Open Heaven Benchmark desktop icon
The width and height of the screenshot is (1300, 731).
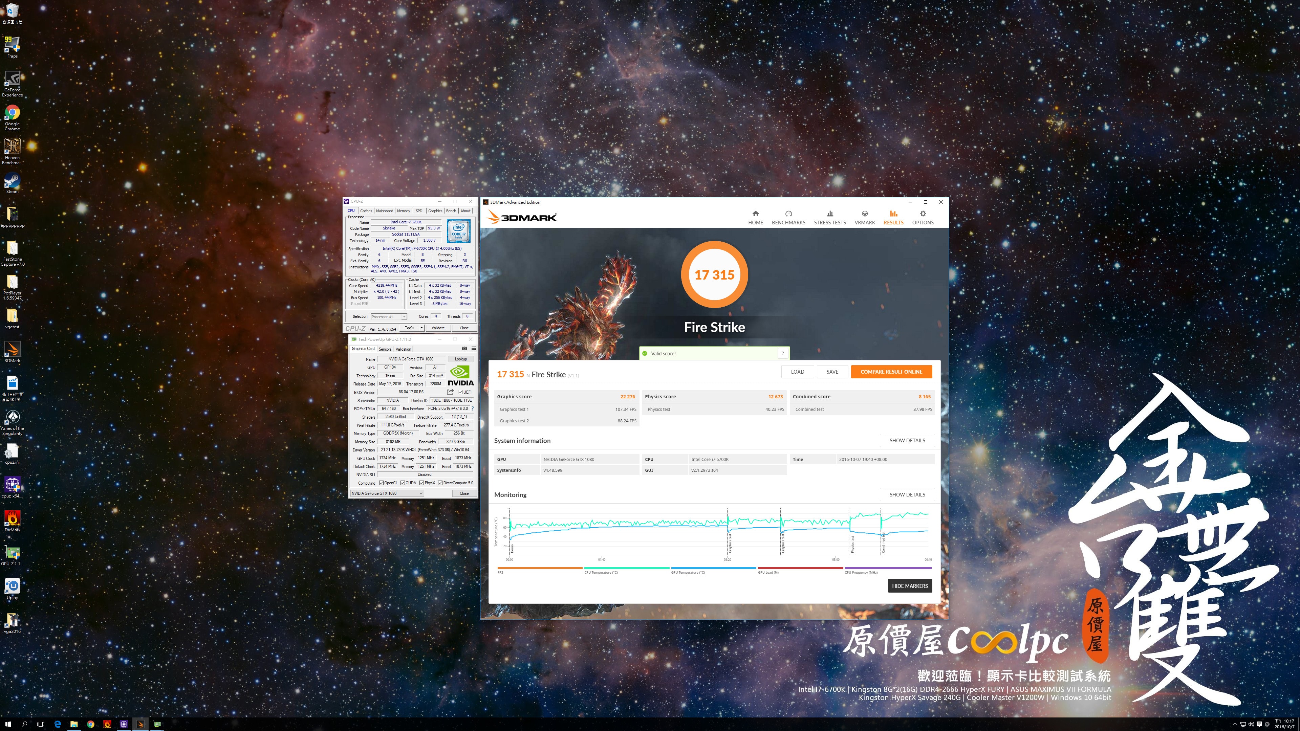[x=12, y=151]
